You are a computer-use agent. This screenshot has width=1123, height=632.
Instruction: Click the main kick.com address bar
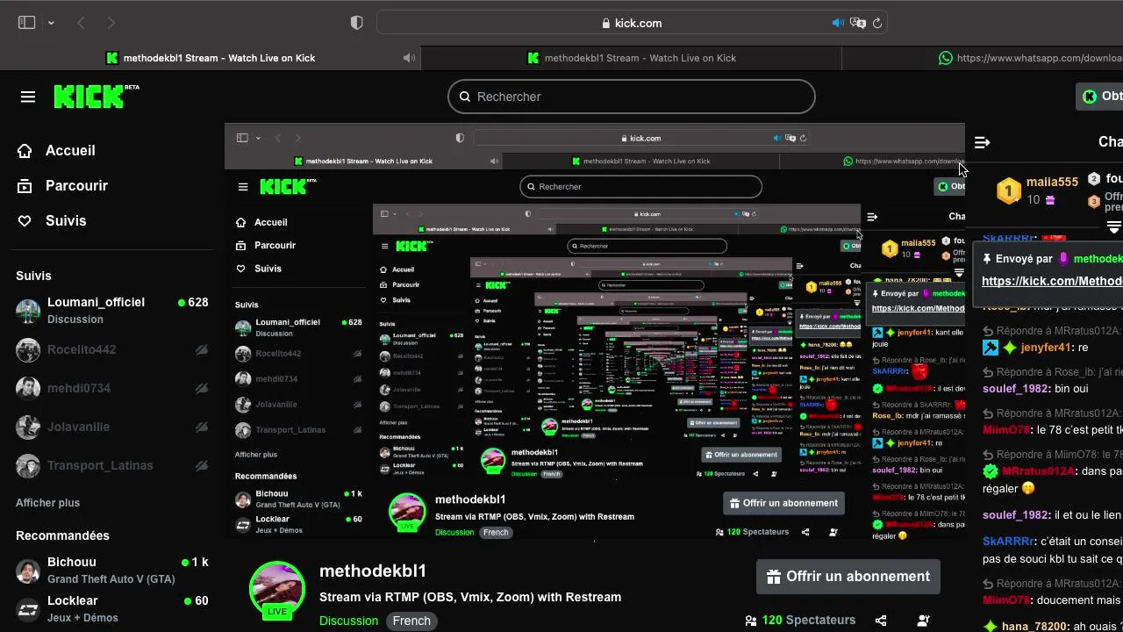tap(632, 23)
